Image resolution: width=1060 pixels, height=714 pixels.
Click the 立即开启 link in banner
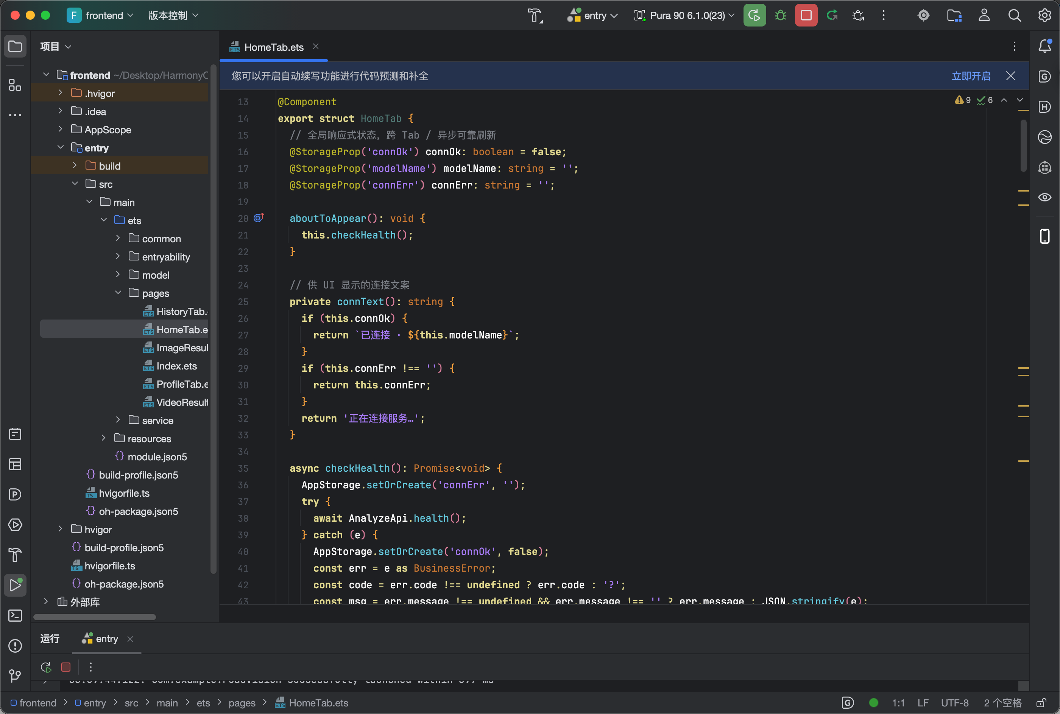coord(971,76)
